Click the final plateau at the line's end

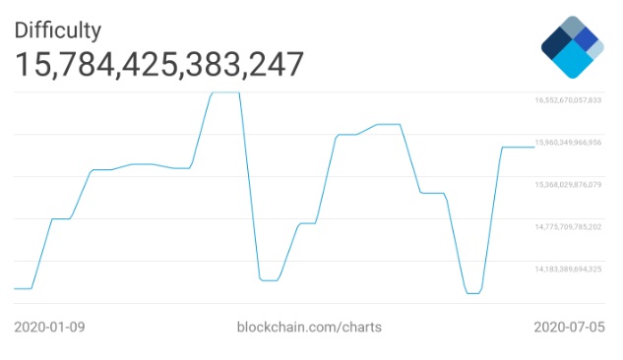pyautogui.click(x=519, y=148)
